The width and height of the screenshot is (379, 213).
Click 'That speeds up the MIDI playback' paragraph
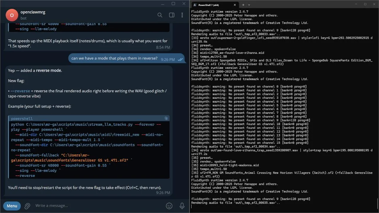pyautogui.click(x=88, y=43)
